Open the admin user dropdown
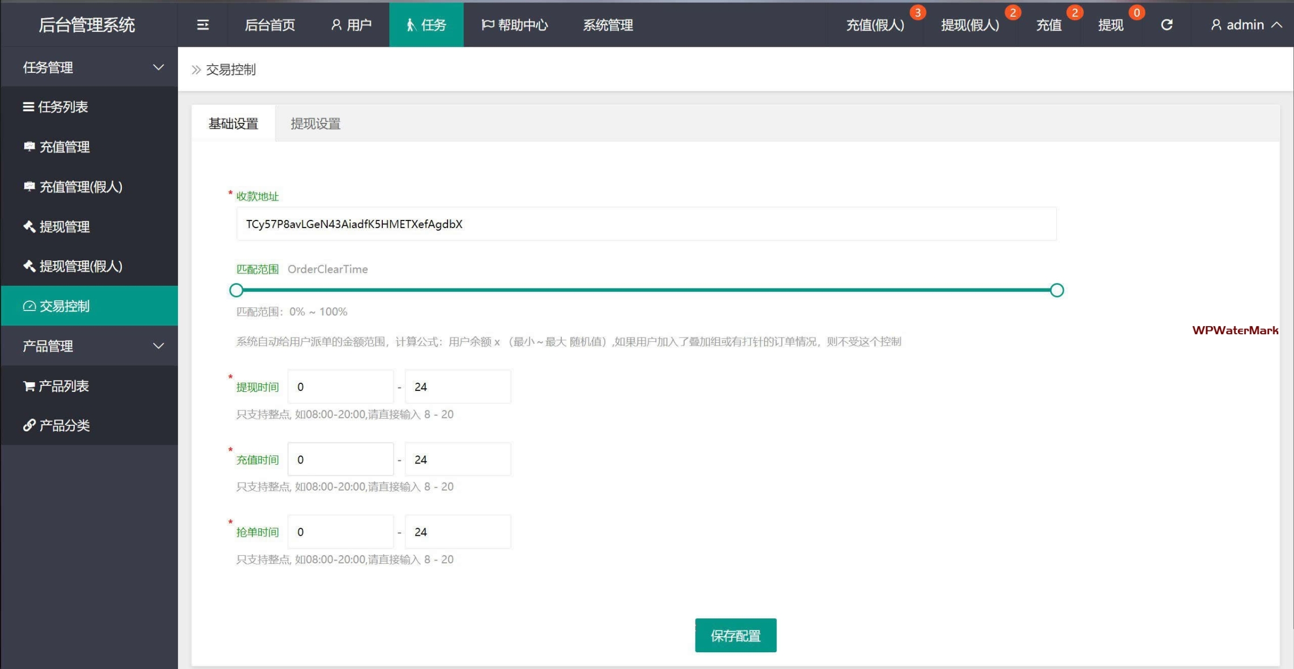The image size is (1294, 669). pos(1245,25)
